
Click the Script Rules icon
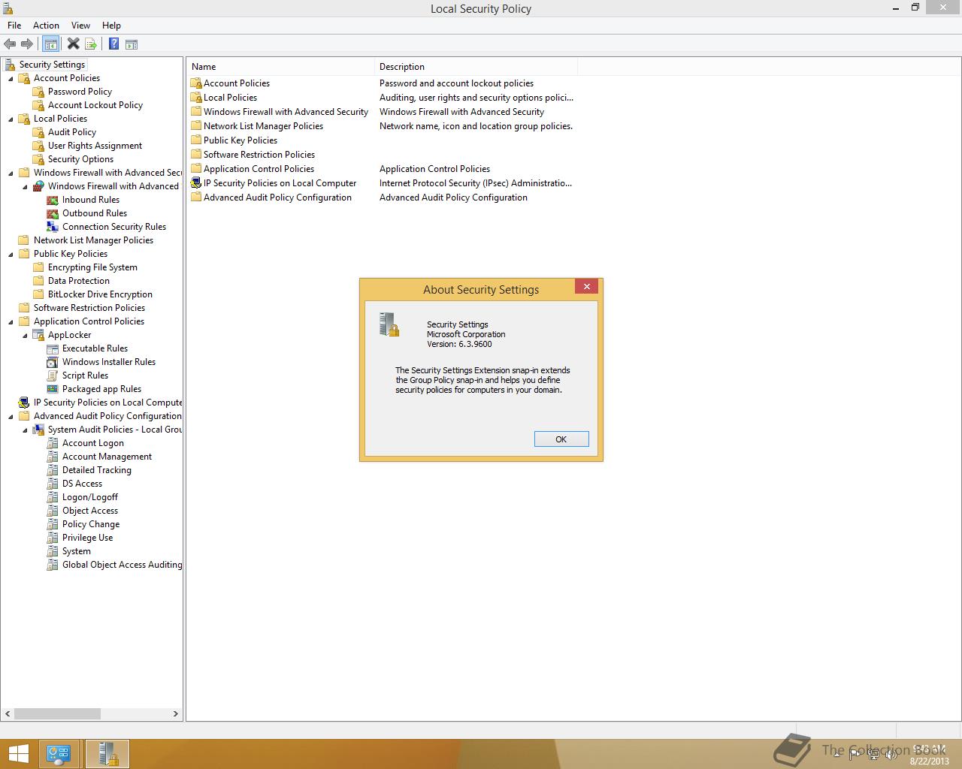coord(53,375)
